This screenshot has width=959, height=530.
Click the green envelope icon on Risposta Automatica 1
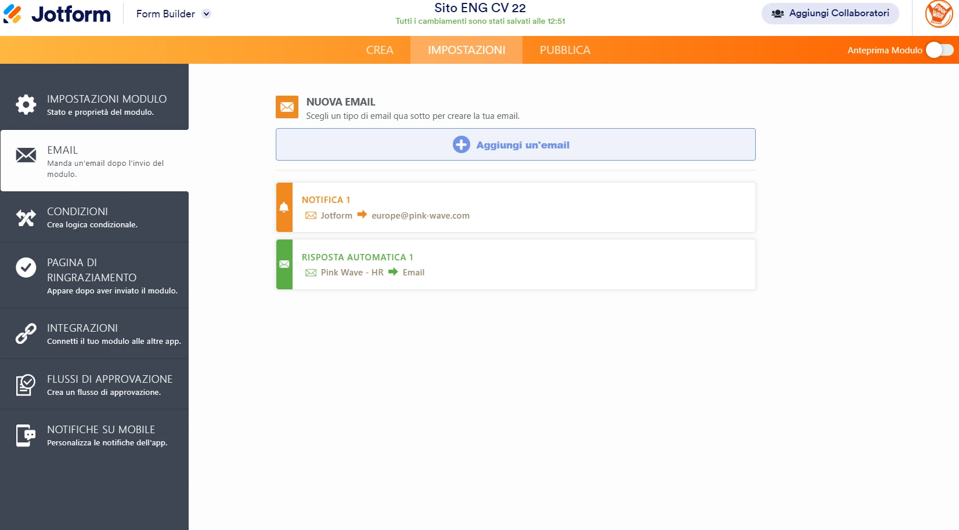(x=284, y=264)
